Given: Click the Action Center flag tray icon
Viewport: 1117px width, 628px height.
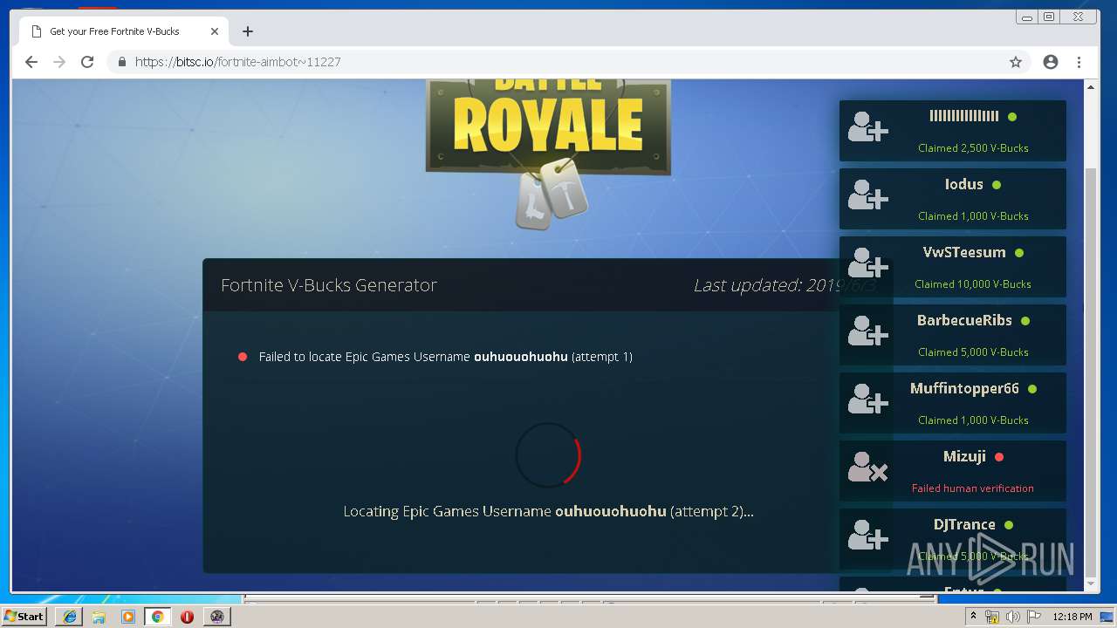Looking at the screenshot, I should 1033,617.
